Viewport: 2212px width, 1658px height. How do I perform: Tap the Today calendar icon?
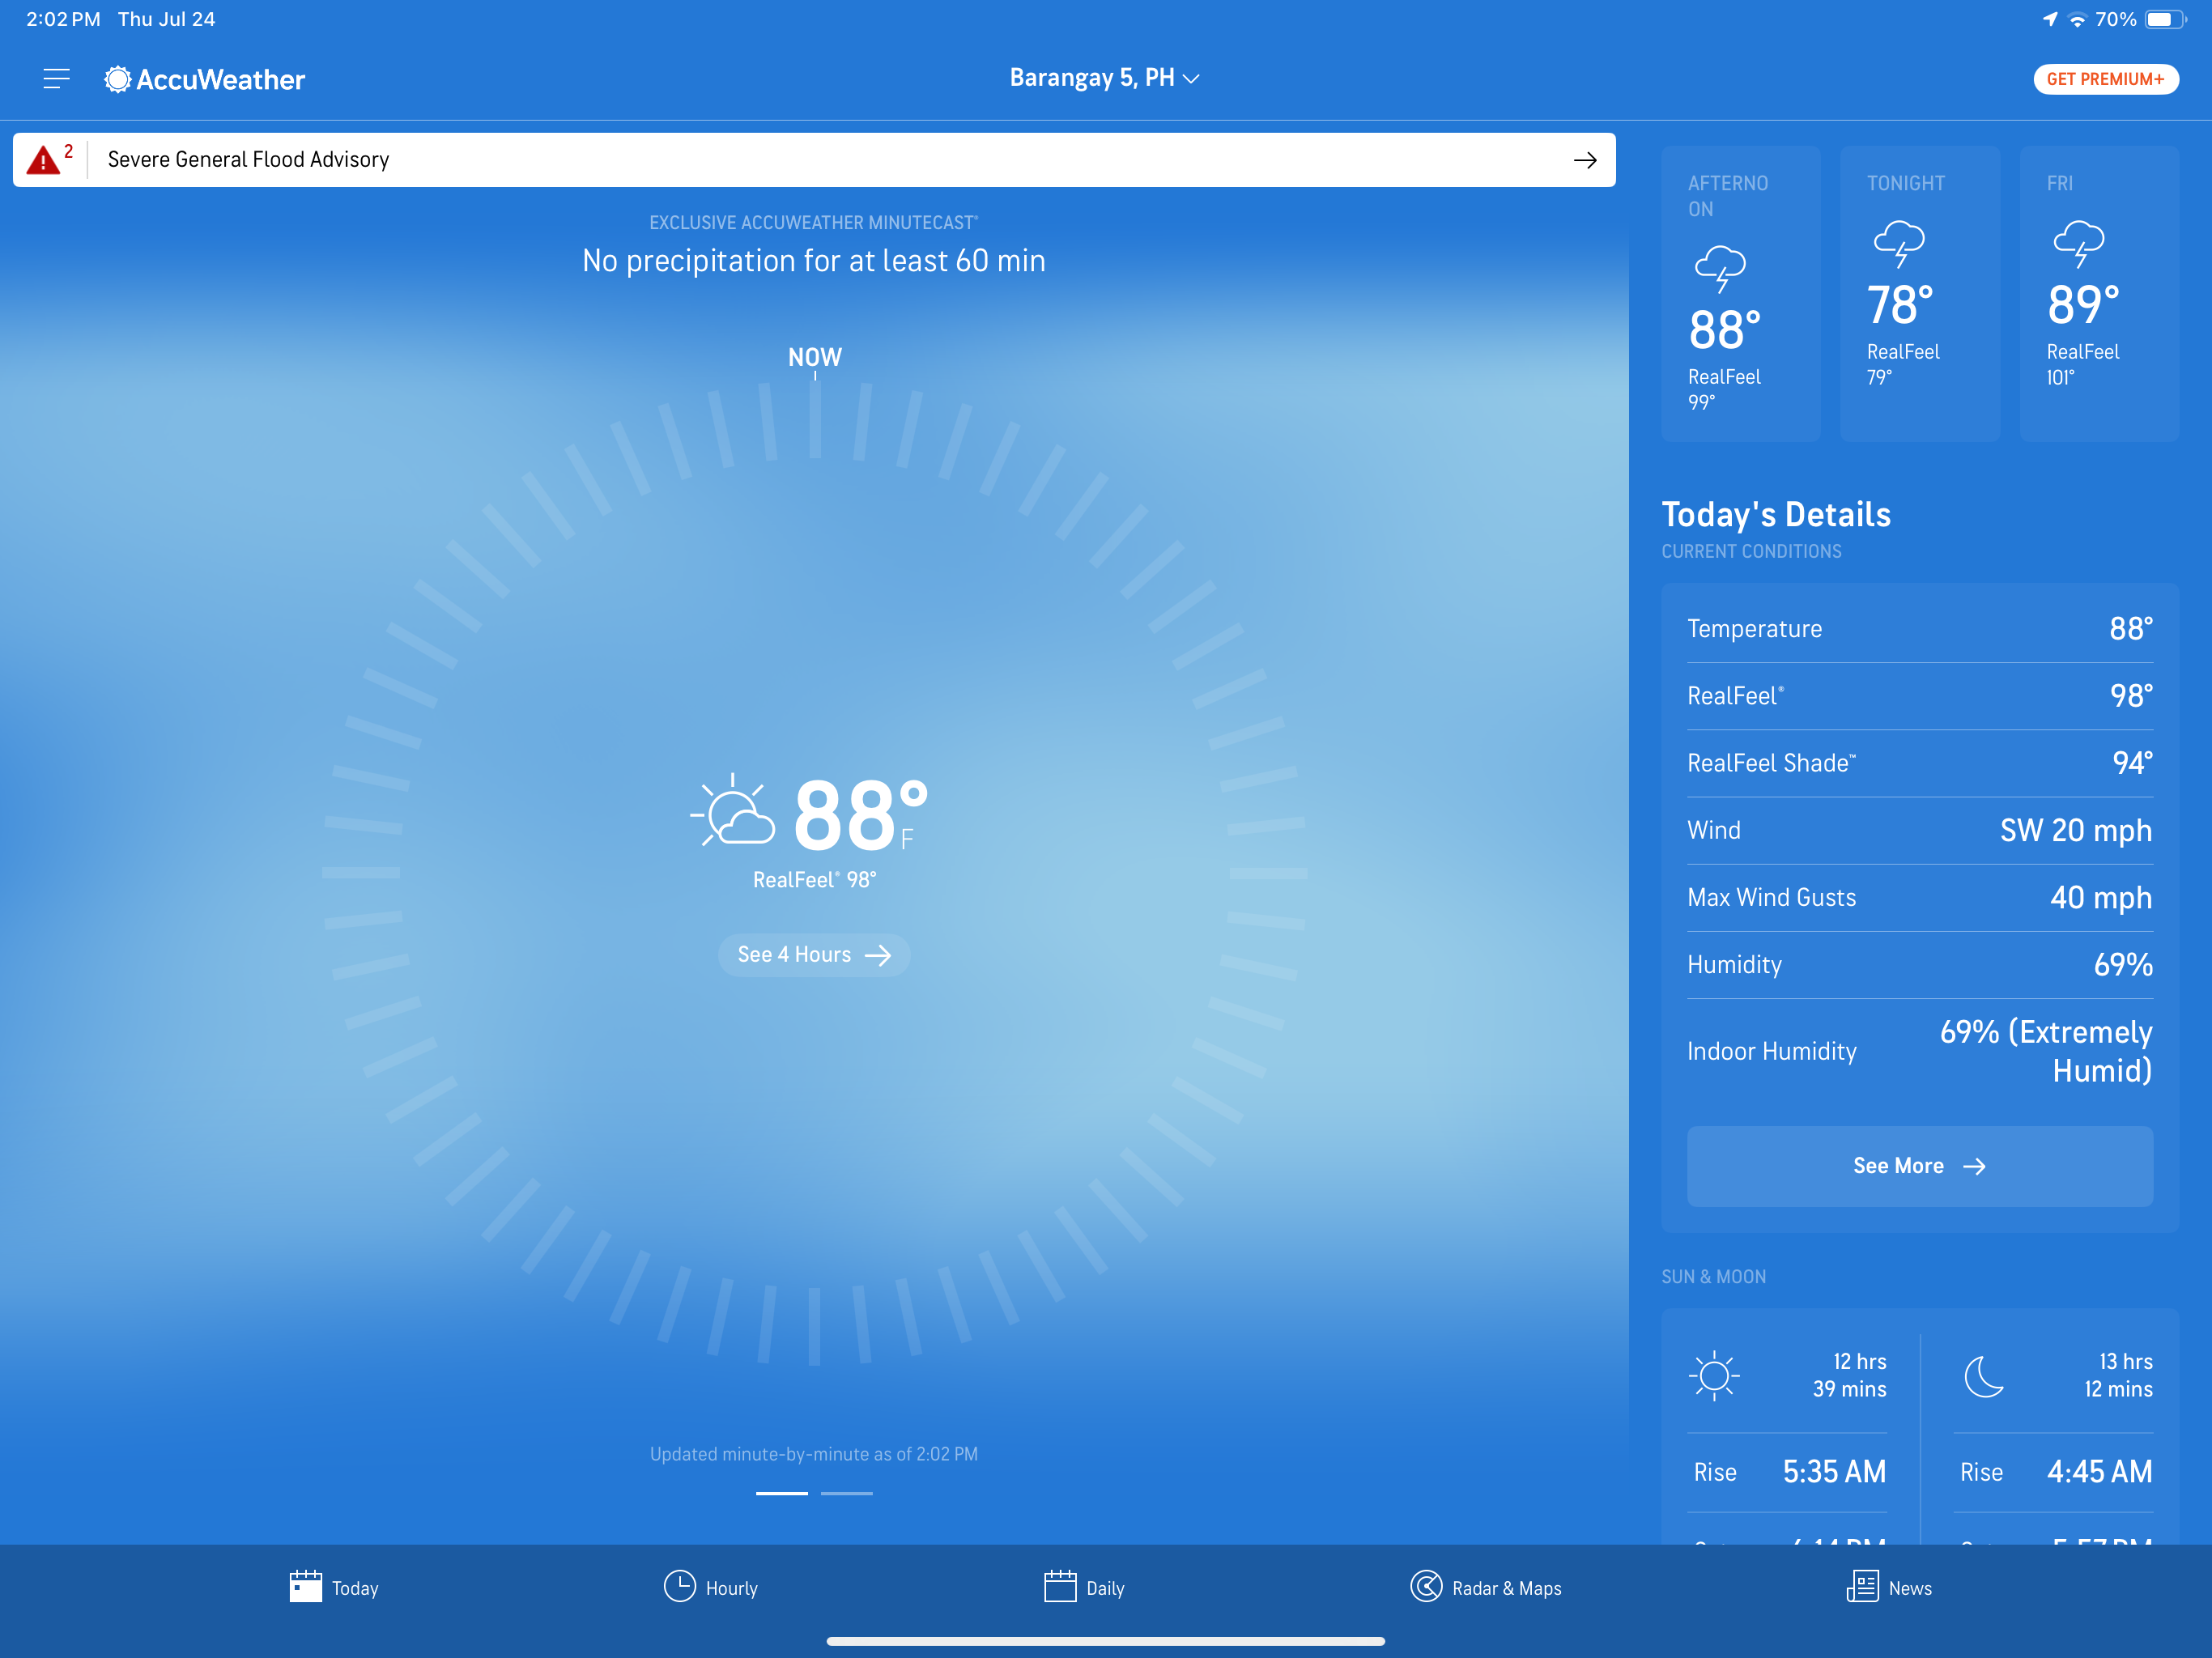click(306, 1586)
